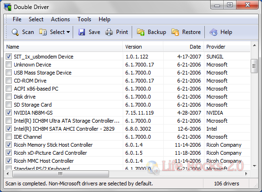Click the Backup toolbar label
This screenshot has height=192, width=262.
coord(157,32)
